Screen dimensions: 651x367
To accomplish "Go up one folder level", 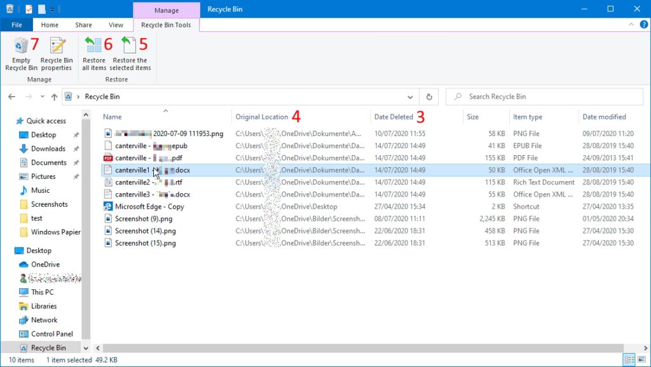I will pyautogui.click(x=54, y=97).
